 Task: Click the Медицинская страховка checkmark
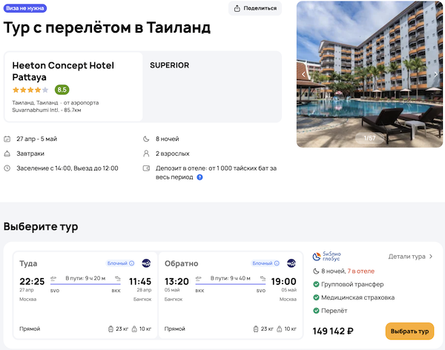[316, 297]
